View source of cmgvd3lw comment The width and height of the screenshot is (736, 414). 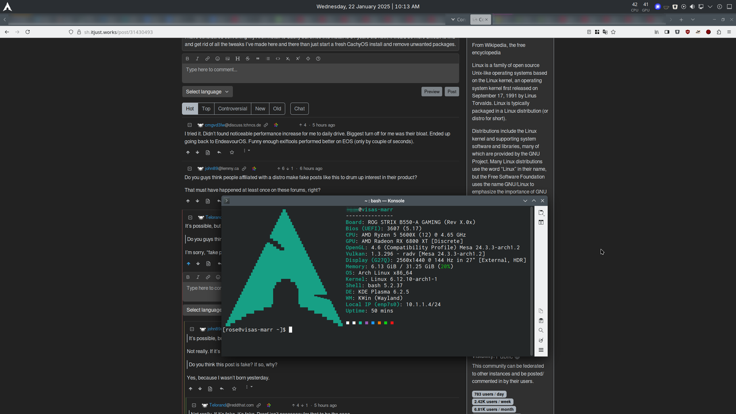point(208,152)
